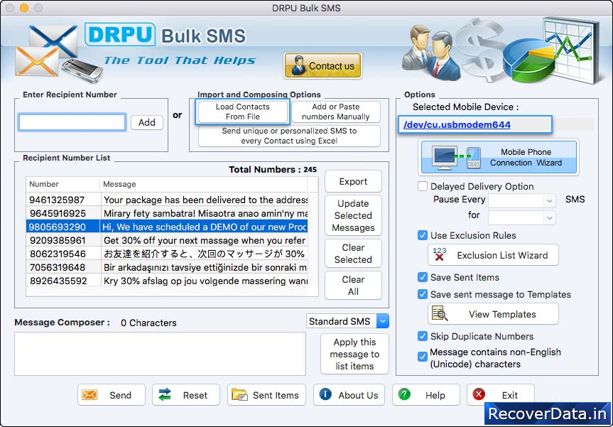Click the red X Exit icon
The width and height of the screenshot is (613, 427).
tap(479, 394)
